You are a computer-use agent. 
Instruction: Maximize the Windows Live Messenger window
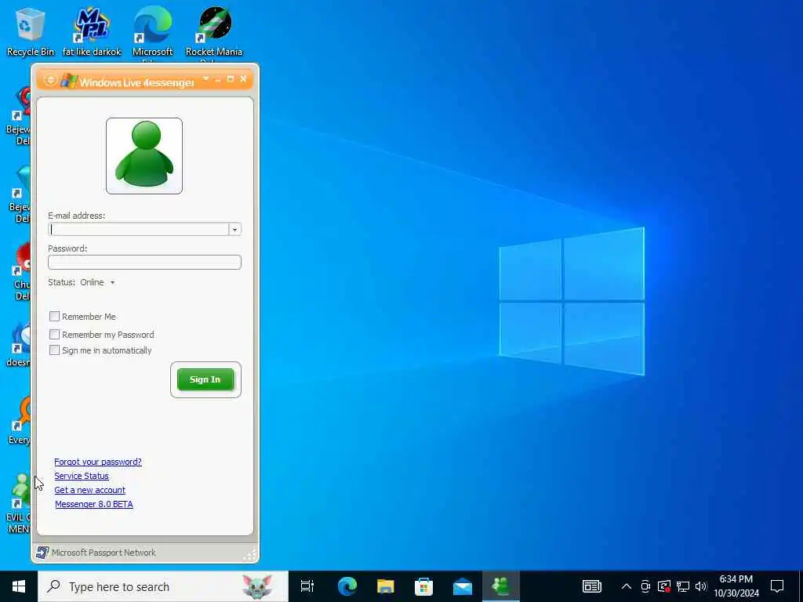click(x=230, y=79)
